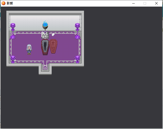
Task: Close the 影爱 game window
Action: [x=156, y=3]
